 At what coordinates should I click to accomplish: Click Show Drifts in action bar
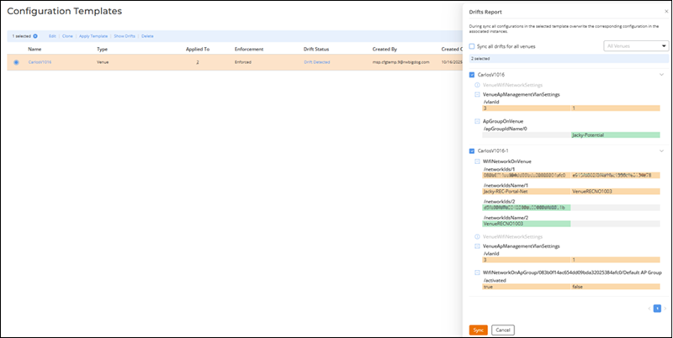[125, 36]
